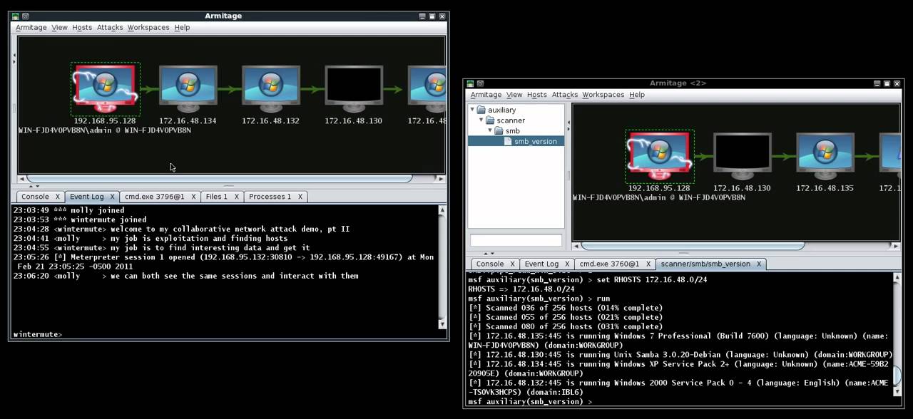
Task: Switch to Console tab in first window
Action: [35, 197]
